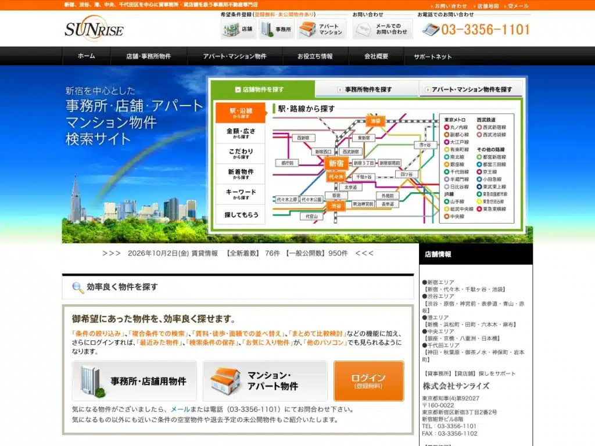595x446 pixels.
Task: Select the 駅・沿線から探す side tab
Action: pyautogui.click(x=241, y=113)
